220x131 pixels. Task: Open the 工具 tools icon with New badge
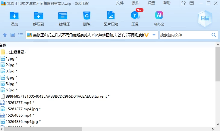click(x=135, y=15)
